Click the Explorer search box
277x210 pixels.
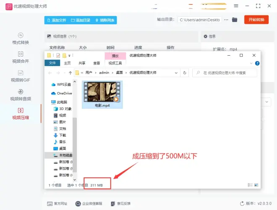(x=225, y=73)
